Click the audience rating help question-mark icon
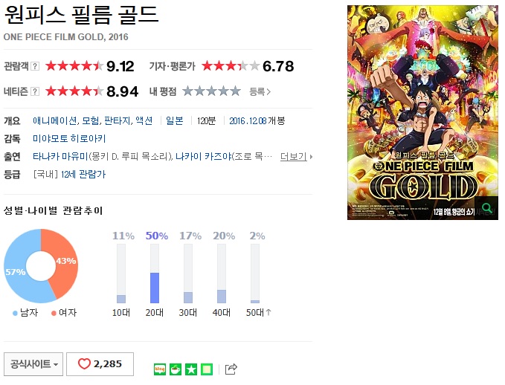 [35, 66]
